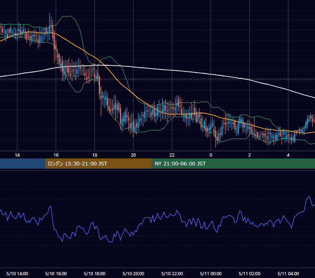Select the hour label 18 on price chart axis
The width and height of the screenshot is (315, 278).
tap(94, 155)
